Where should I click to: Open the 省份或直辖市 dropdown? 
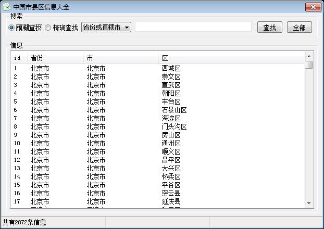106,27
